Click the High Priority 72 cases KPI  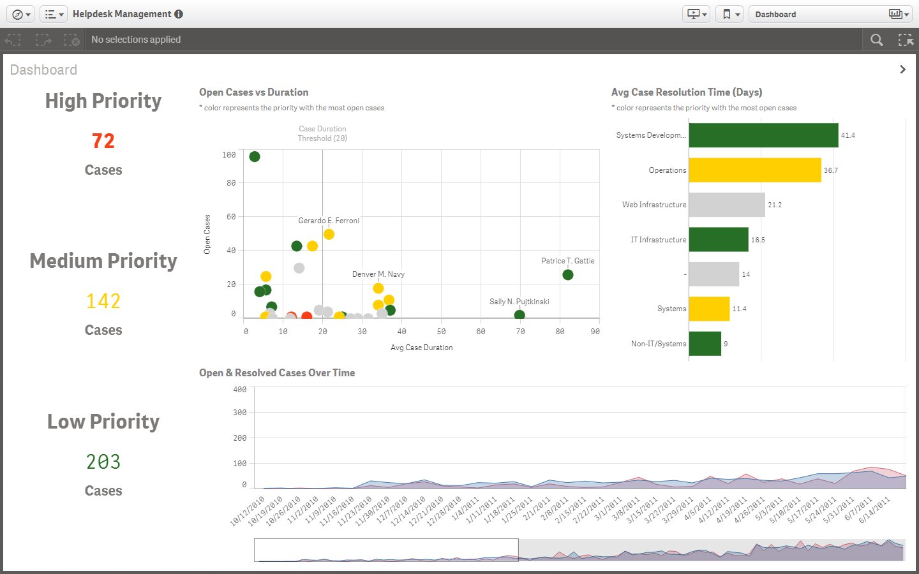(103, 141)
